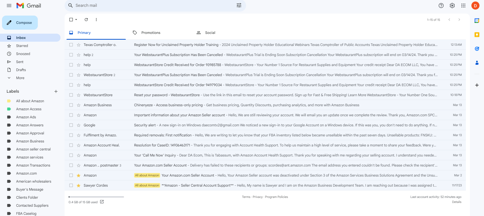Open the select dropdown arrow
This screenshot has width=484, height=216.
tap(76, 20)
